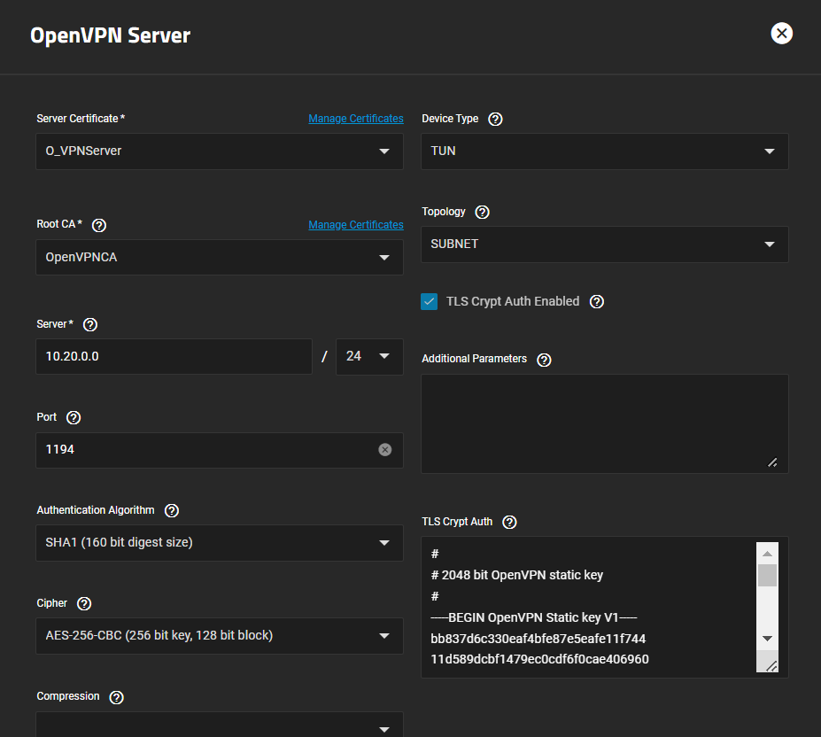Clear the Port field with the X icon

pos(384,450)
